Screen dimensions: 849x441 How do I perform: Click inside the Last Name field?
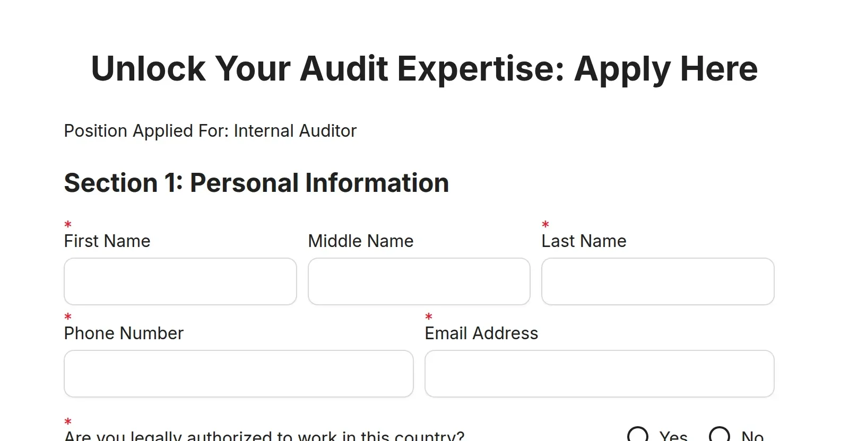[x=657, y=281]
